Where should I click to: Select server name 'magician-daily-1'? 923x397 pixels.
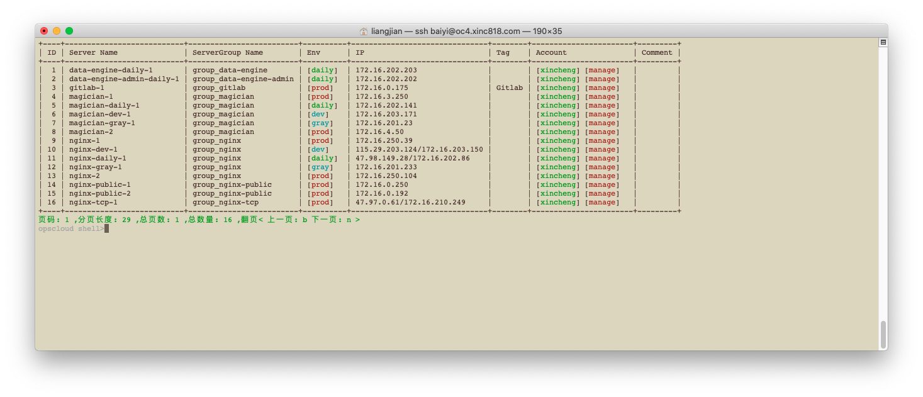104,106
